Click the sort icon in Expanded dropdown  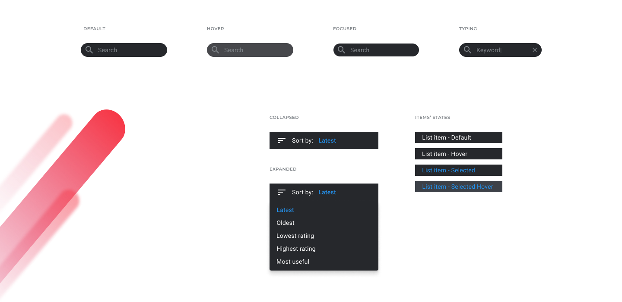point(282,192)
